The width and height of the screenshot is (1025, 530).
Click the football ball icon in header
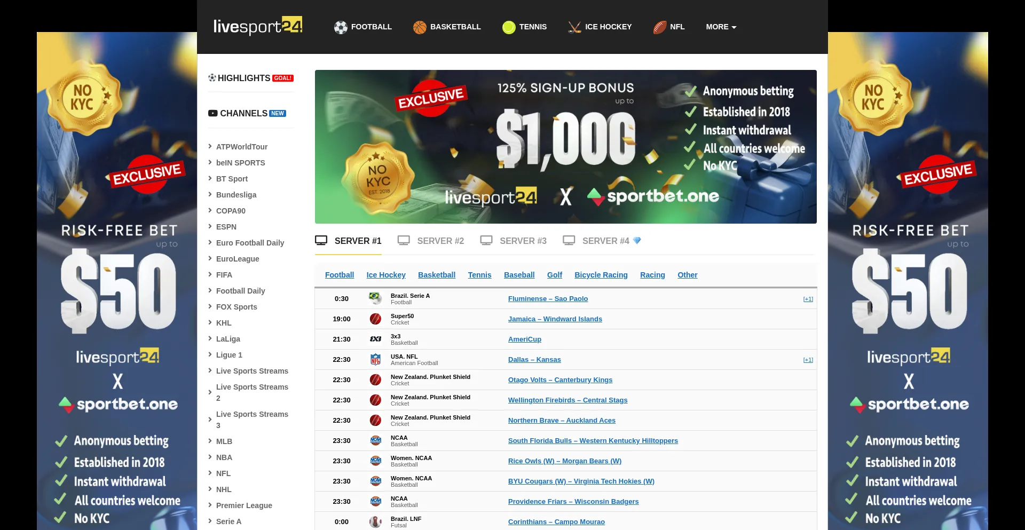(x=341, y=27)
